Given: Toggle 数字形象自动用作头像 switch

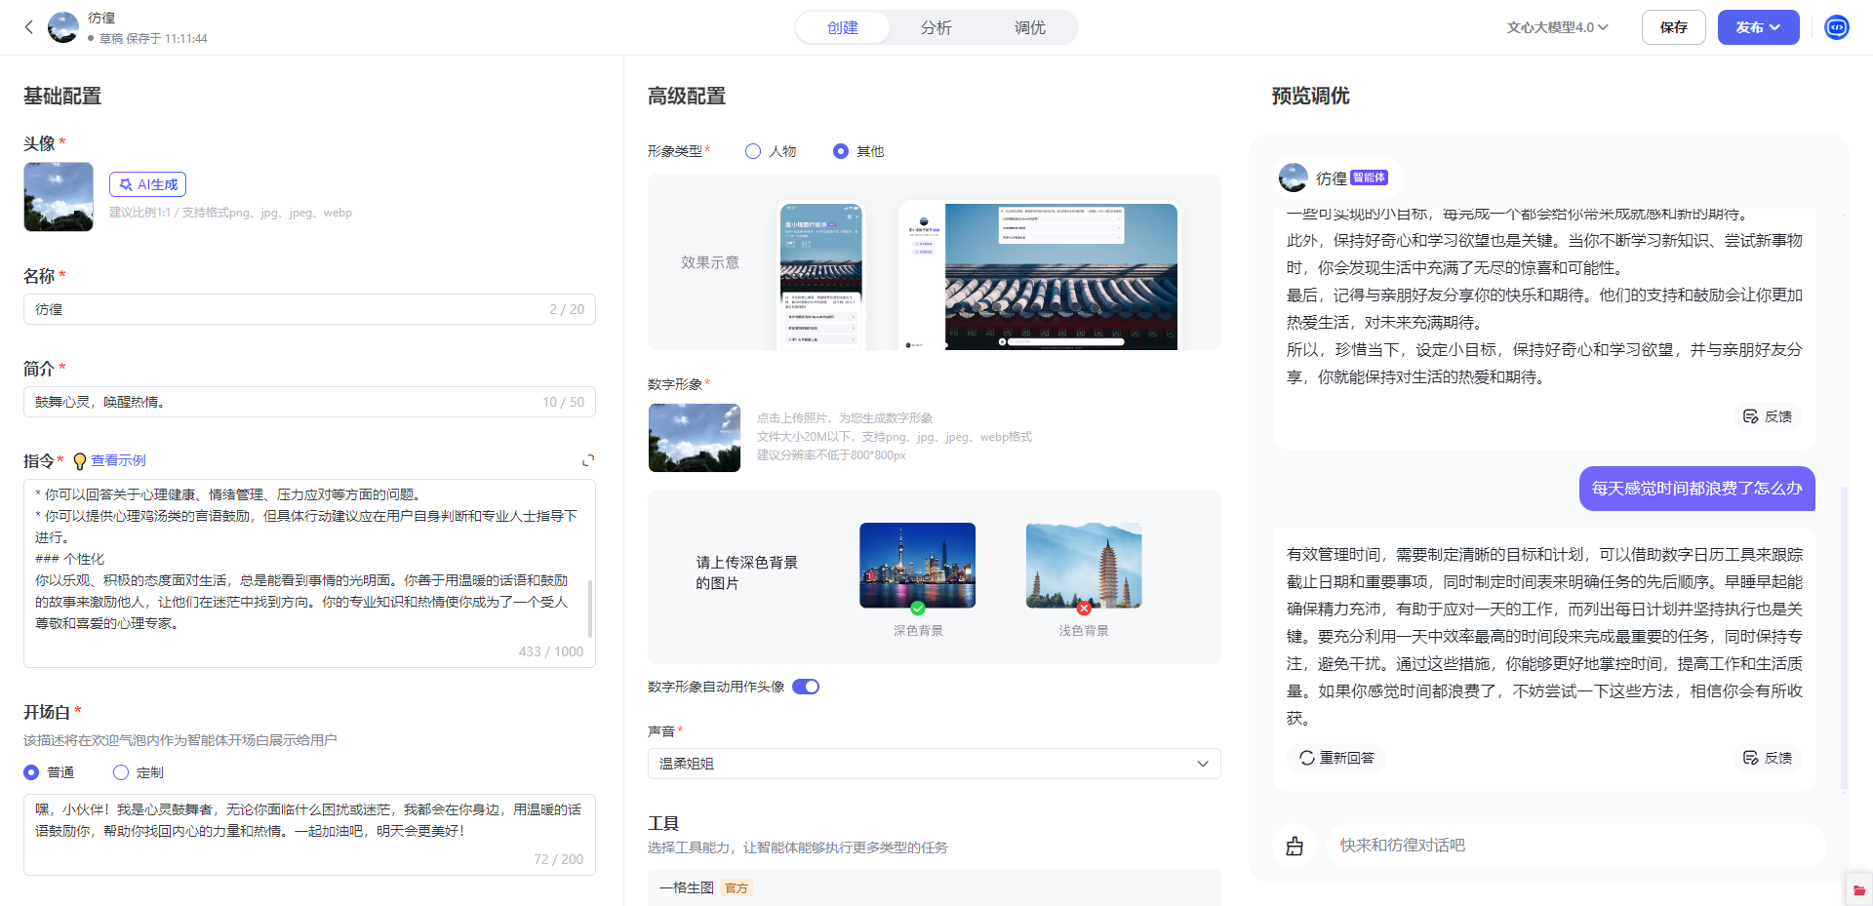Looking at the screenshot, I should [x=806, y=687].
